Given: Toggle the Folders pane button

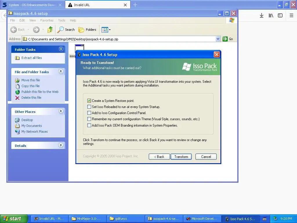Looking at the screenshot, I should click(87, 30).
